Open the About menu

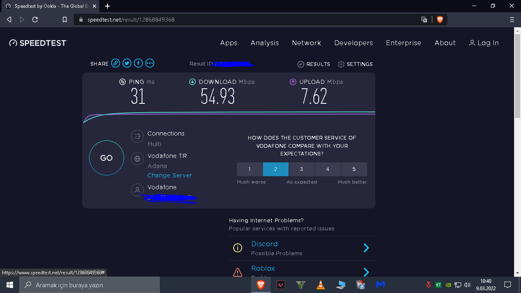(445, 43)
